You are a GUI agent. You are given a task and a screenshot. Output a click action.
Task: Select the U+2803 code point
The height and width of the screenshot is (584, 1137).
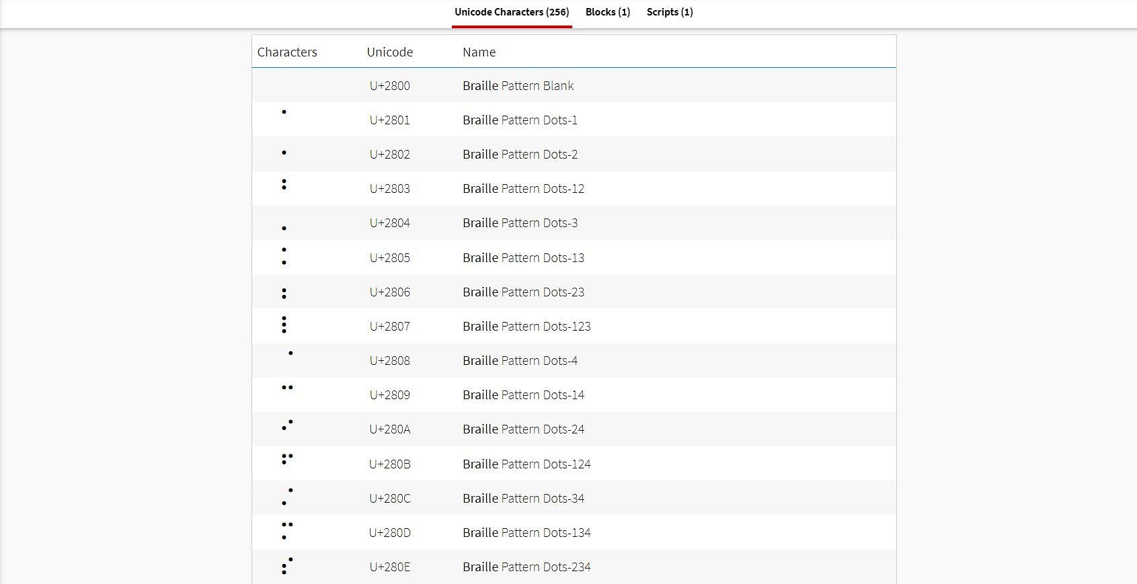(390, 188)
